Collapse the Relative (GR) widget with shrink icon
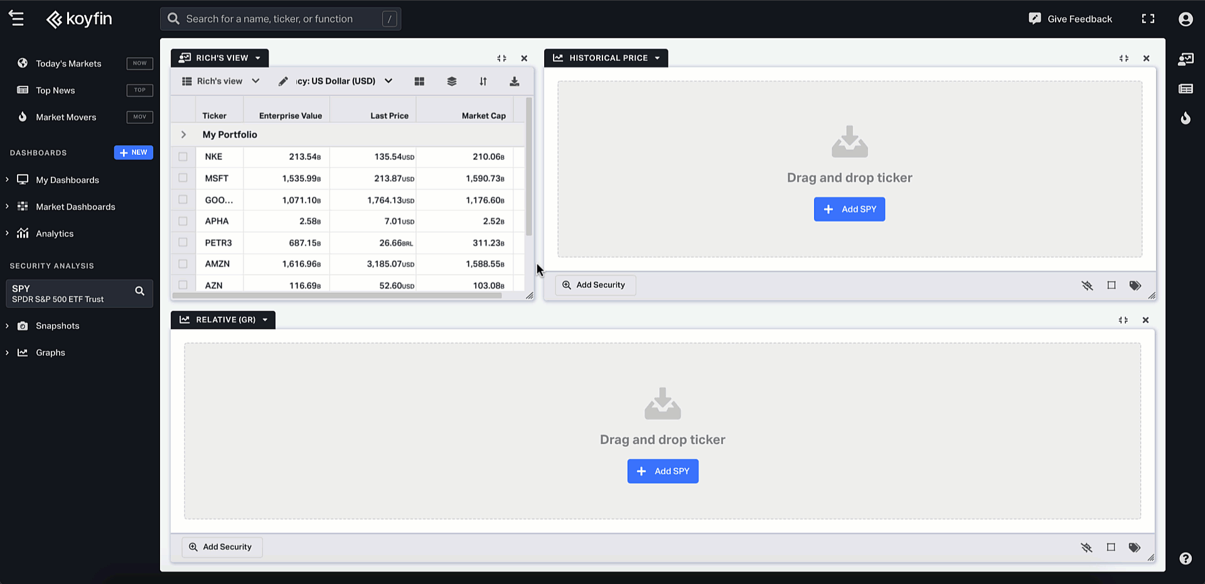The width and height of the screenshot is (1205, 584). (1123, 320)
